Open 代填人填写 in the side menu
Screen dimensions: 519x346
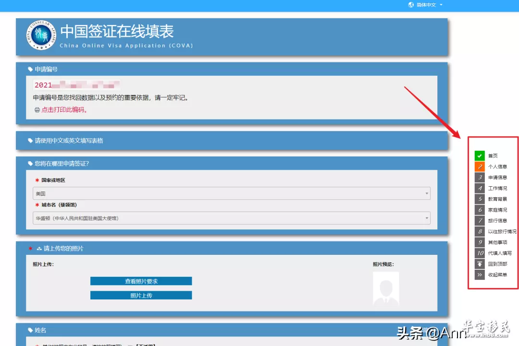click(499, 253)
